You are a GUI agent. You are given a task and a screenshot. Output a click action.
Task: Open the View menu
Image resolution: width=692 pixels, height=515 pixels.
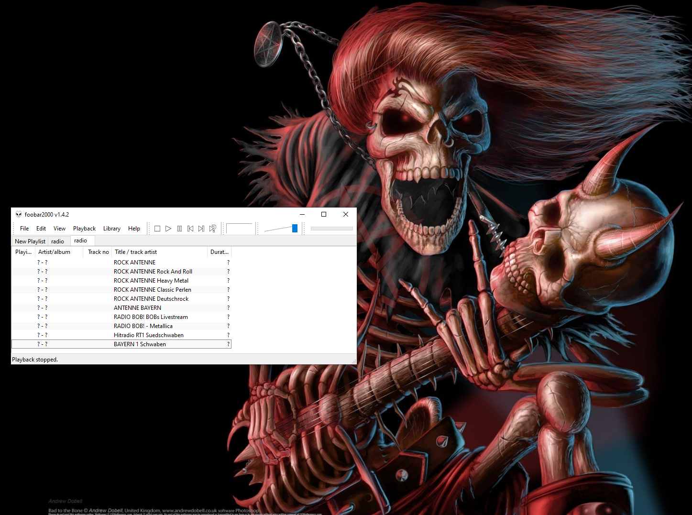click(59, 229)
